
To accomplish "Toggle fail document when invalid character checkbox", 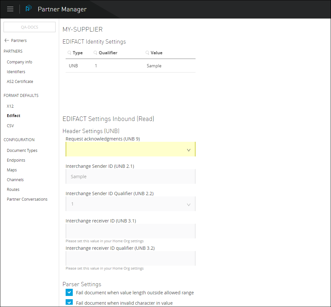I will [x=69, y=302].
